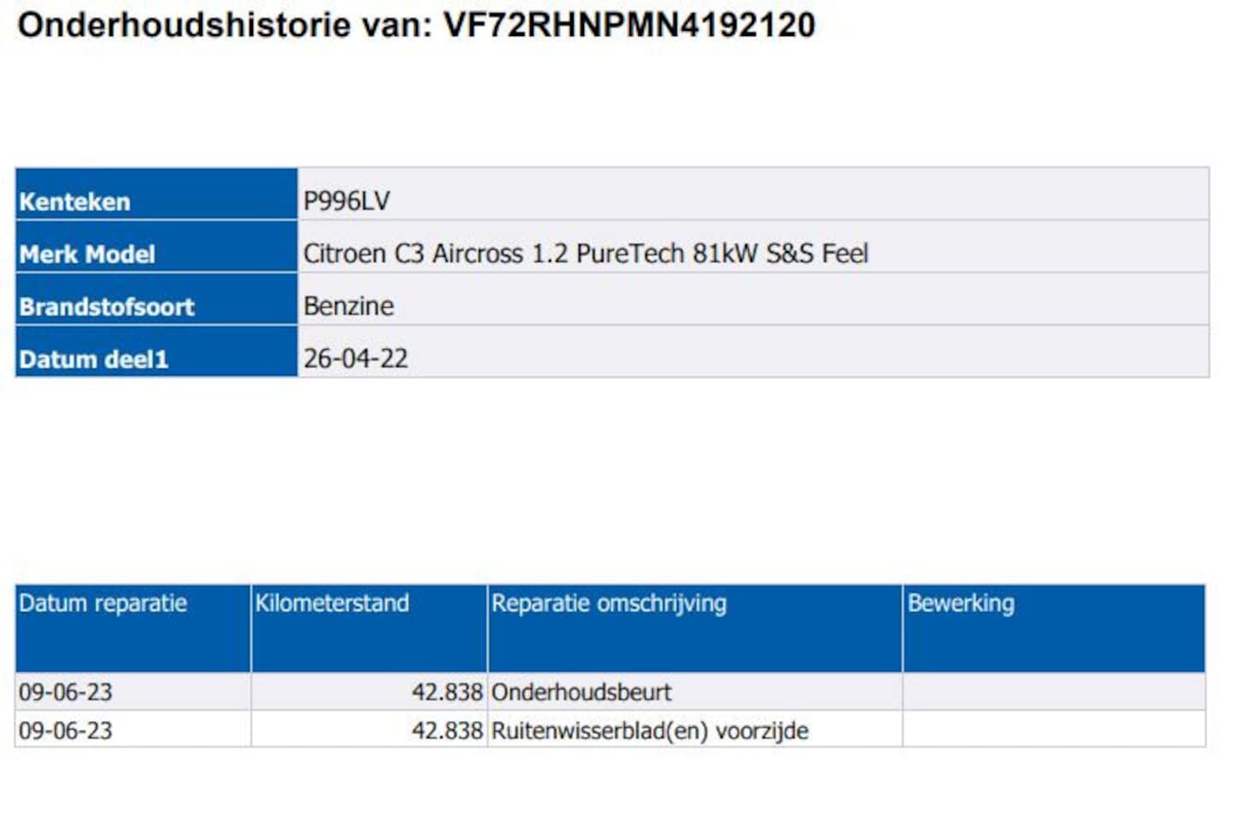Select the Onderhoudsbeurt repair description

pos(581,692)
